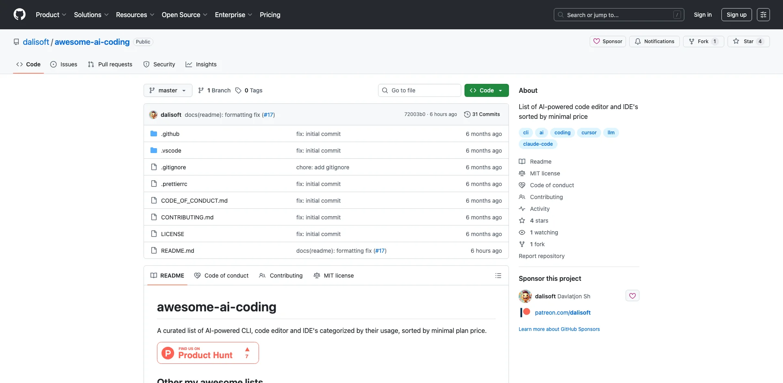The width and height of the screenshot is (783, 383).
Task: Click the Product Hunt badge
Action: [x=208, y=352]
